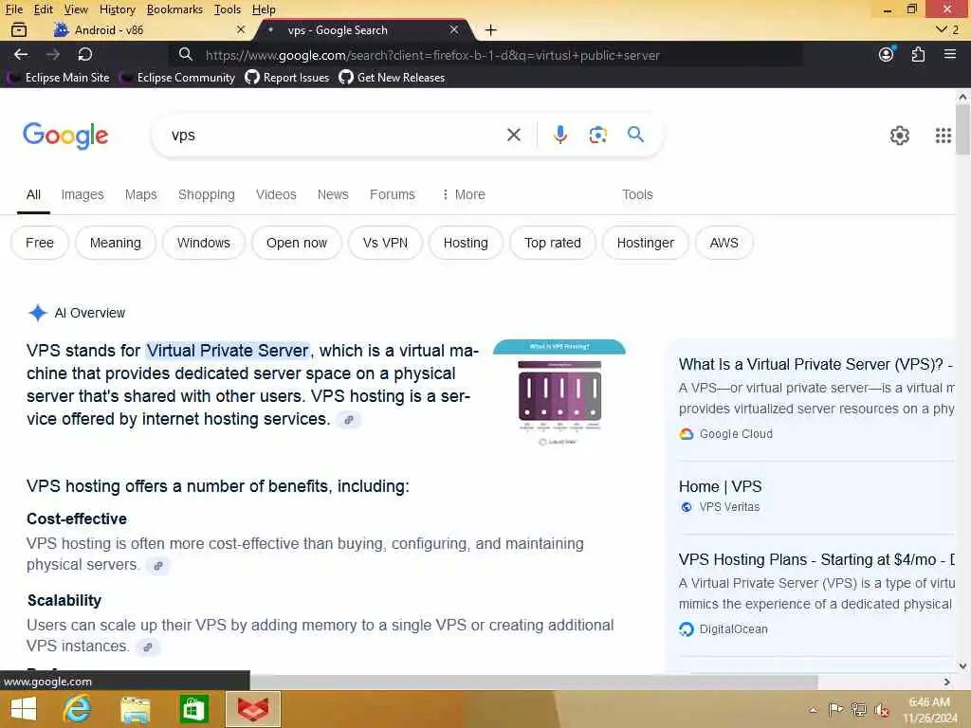Apply the Top rated filter chip
This screenshot has width=971, height=728.
point(553,243)
